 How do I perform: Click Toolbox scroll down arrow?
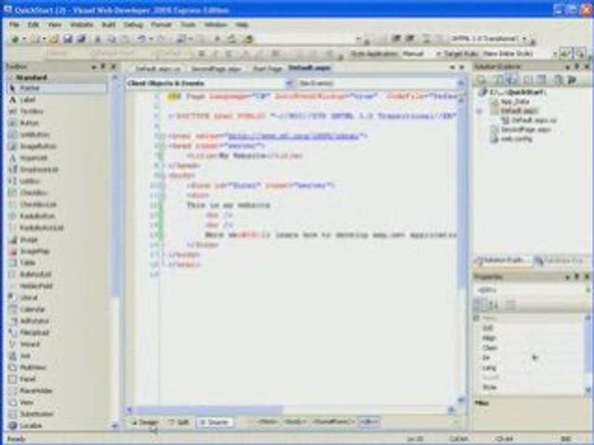[115, 426]
